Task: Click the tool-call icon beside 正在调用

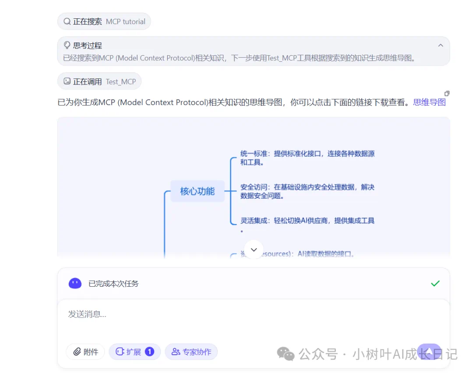Action: 67,81
